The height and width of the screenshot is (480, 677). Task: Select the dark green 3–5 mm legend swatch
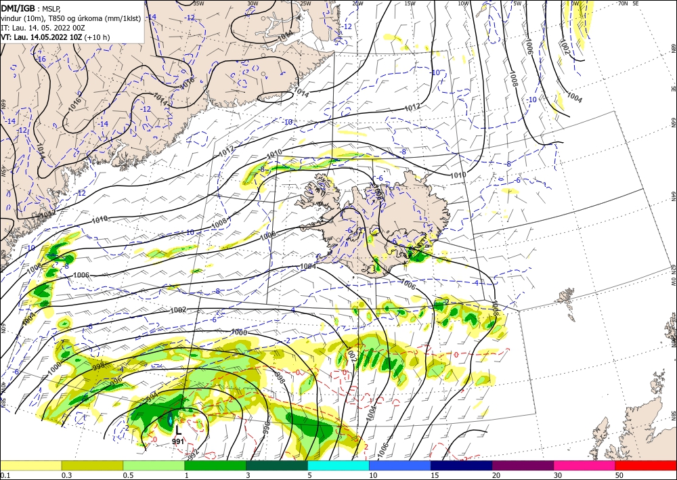277,465
